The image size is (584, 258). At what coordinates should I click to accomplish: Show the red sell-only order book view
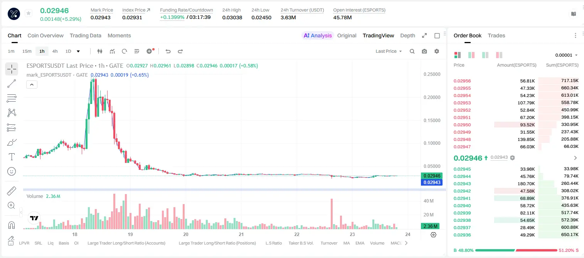pos(499,55)
